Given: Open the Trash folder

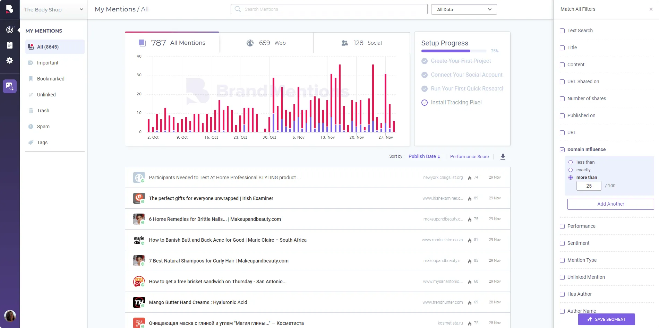Looking at the screenshot, I should (x=43, y=111).
